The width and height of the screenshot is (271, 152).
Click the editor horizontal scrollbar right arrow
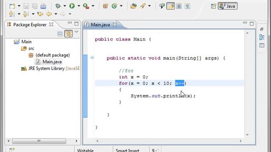click(241, 141)
